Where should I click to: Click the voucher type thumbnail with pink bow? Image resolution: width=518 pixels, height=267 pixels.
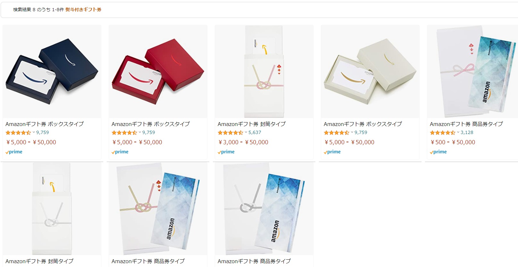pos(472,72)
